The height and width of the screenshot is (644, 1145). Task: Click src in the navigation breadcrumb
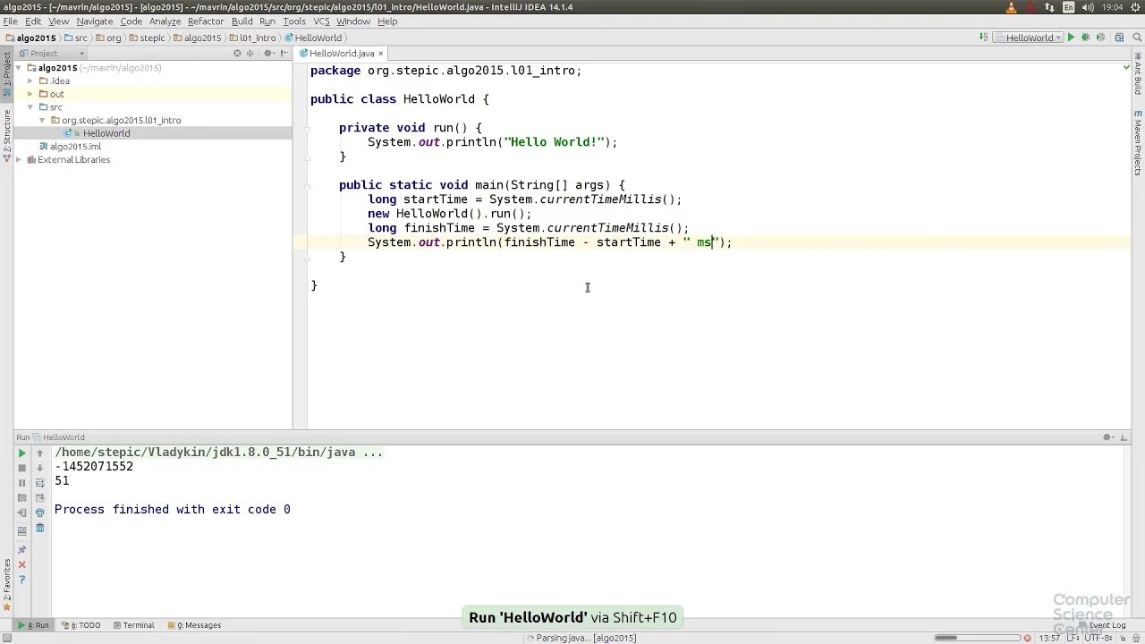[x=77, y=38]
